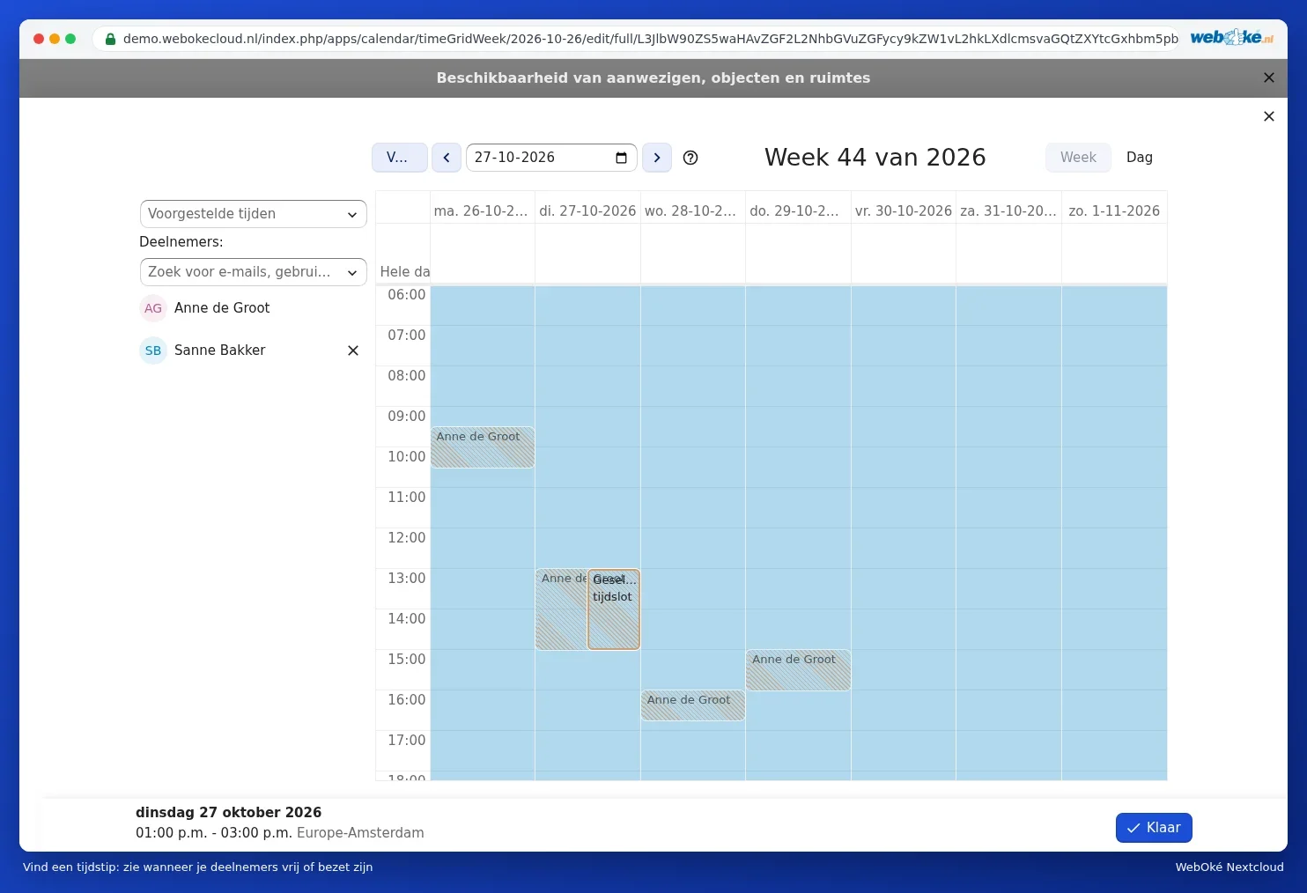
Task: Click the 'Week 44 van 2026' title
Action: tap(875, 158)
